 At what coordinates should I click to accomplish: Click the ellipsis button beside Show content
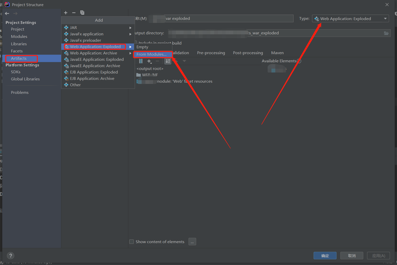point(192,242)
